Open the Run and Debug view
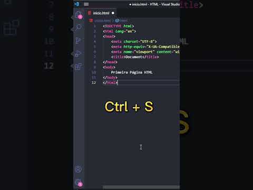 point(79,54)
